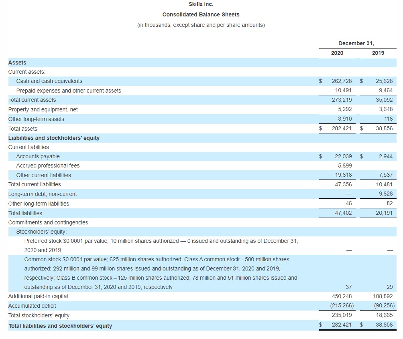Click the 35,092 total current assets value

click(384, 100)
